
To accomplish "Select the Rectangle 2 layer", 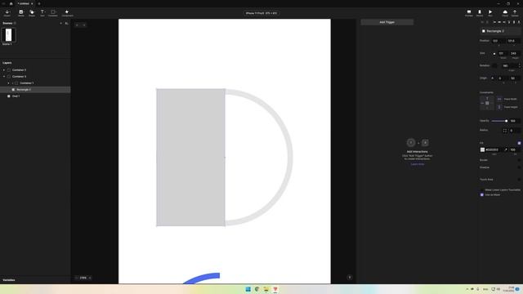I will [x=35, y=90].
